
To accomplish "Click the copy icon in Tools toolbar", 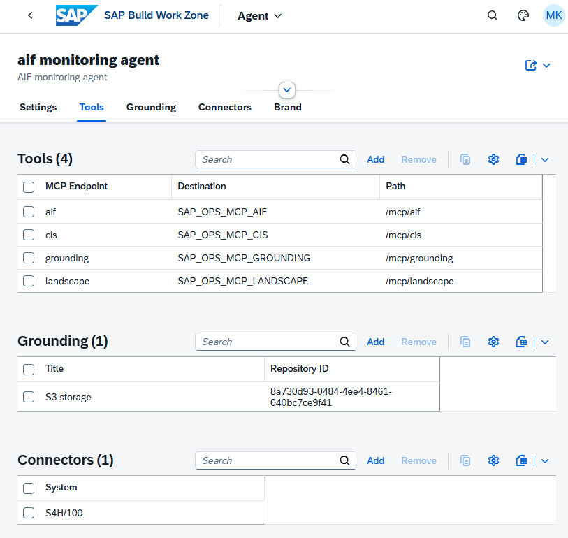I will [x=465, y=159].
